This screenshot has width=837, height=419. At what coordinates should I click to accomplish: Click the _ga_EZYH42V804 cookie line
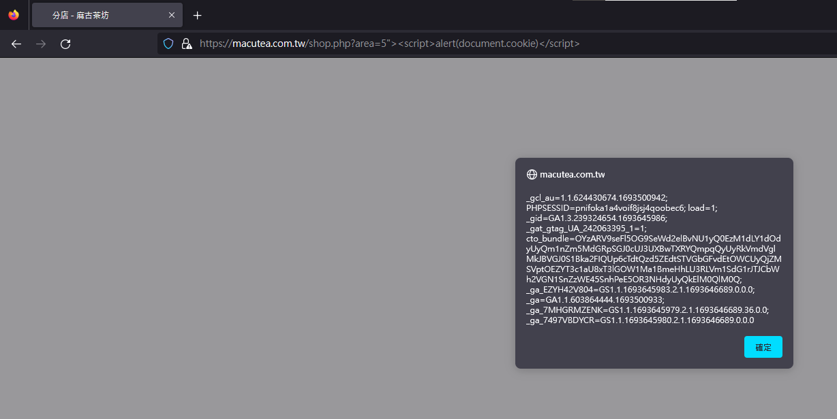[641, 290]
